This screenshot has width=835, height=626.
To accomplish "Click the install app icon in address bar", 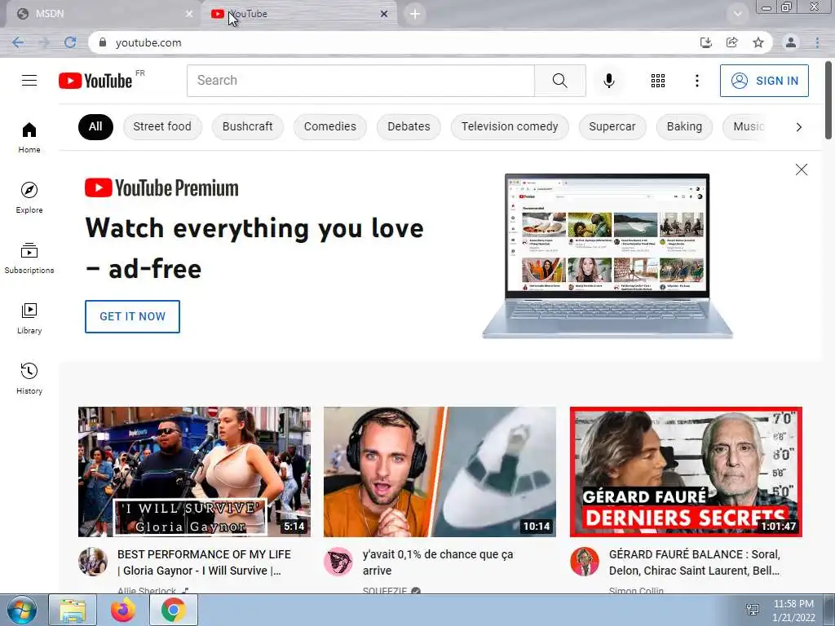I will (706, 42).
